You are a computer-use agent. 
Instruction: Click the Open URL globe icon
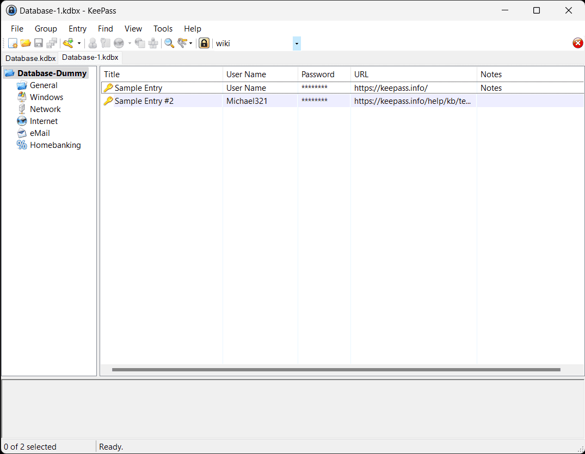pyautogui.click(x=119, y=43)
